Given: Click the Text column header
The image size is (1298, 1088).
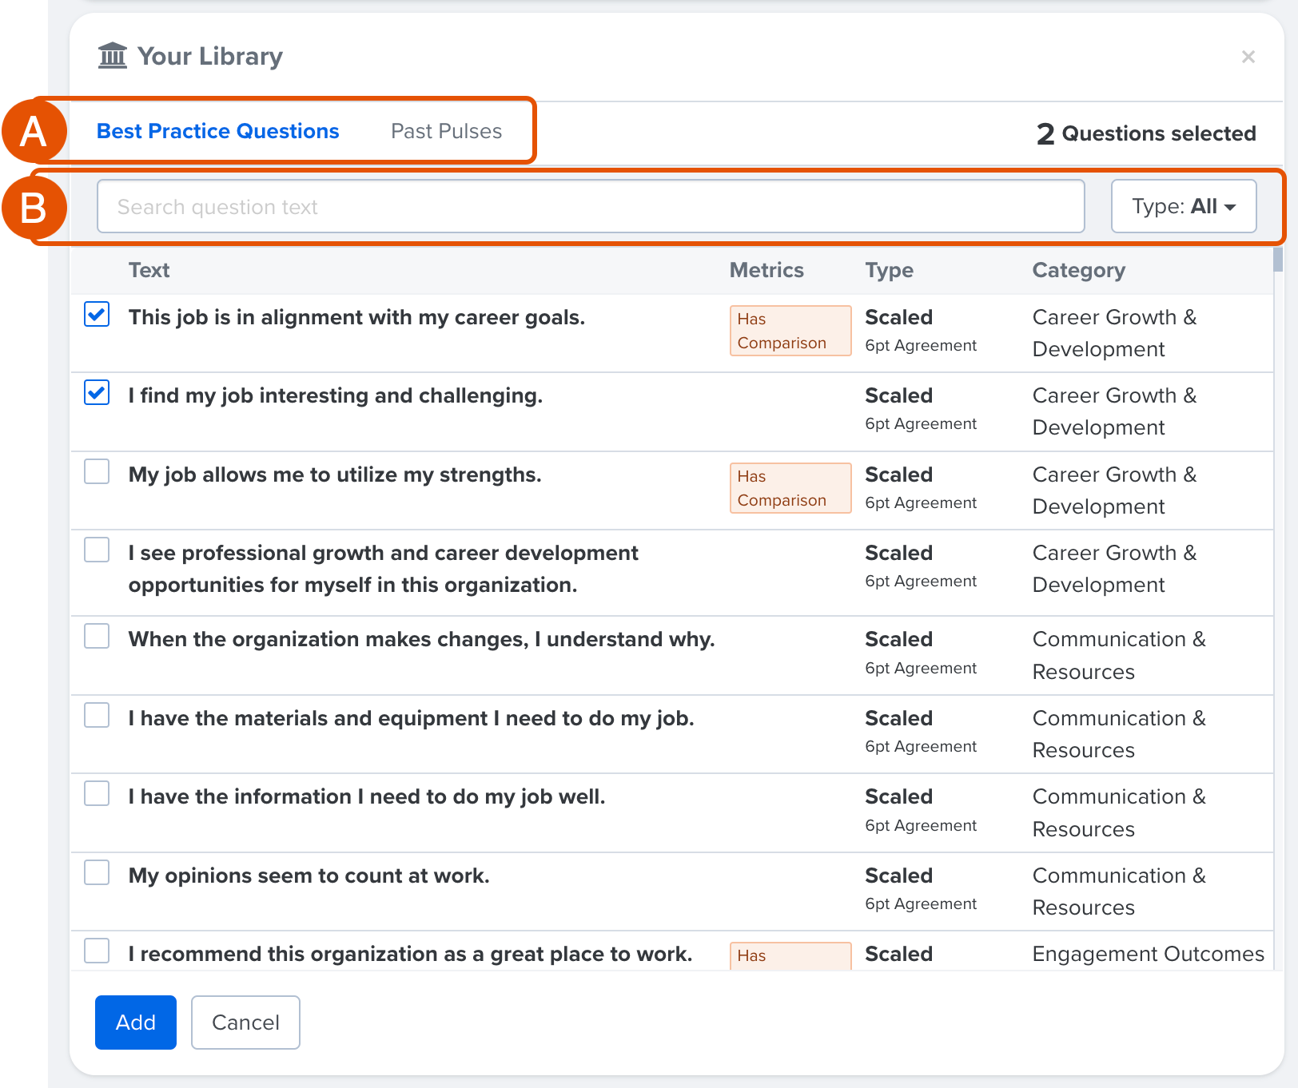Looking at the screenshot, I should (149, 270).
